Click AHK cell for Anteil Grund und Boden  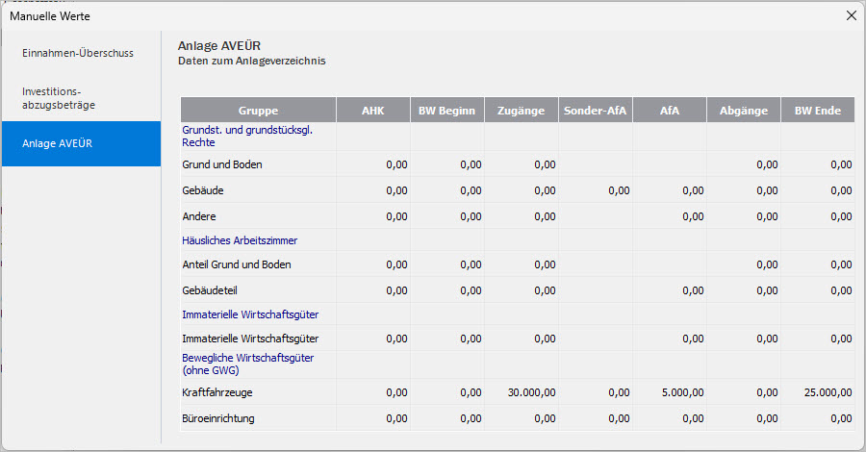(x=373, y=264)
